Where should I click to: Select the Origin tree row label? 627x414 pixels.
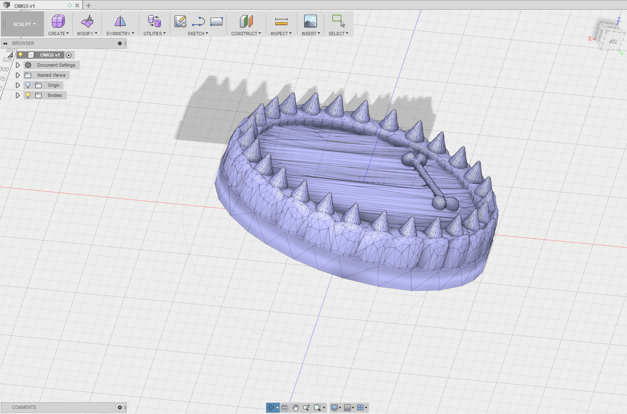pos(54,85)
